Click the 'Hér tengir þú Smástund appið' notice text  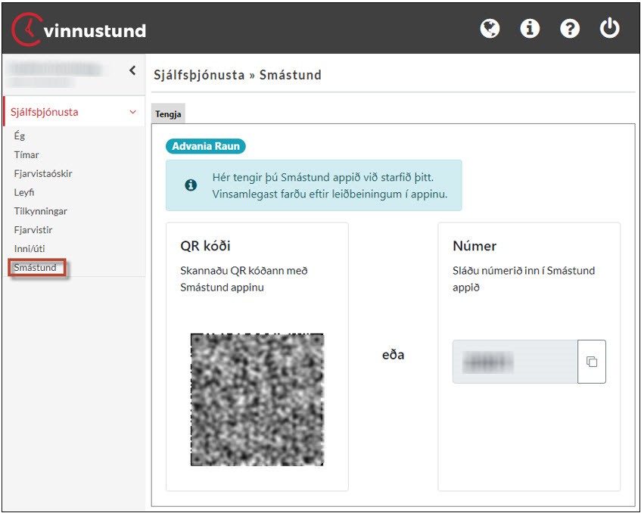329,185
